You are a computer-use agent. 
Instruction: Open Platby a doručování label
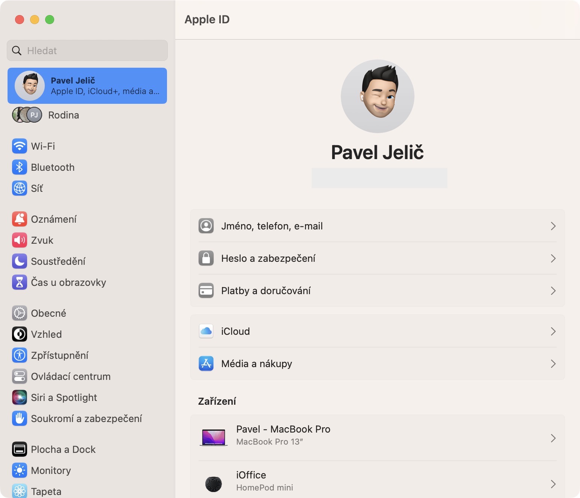pyautogui.click(x=266, y=291)
